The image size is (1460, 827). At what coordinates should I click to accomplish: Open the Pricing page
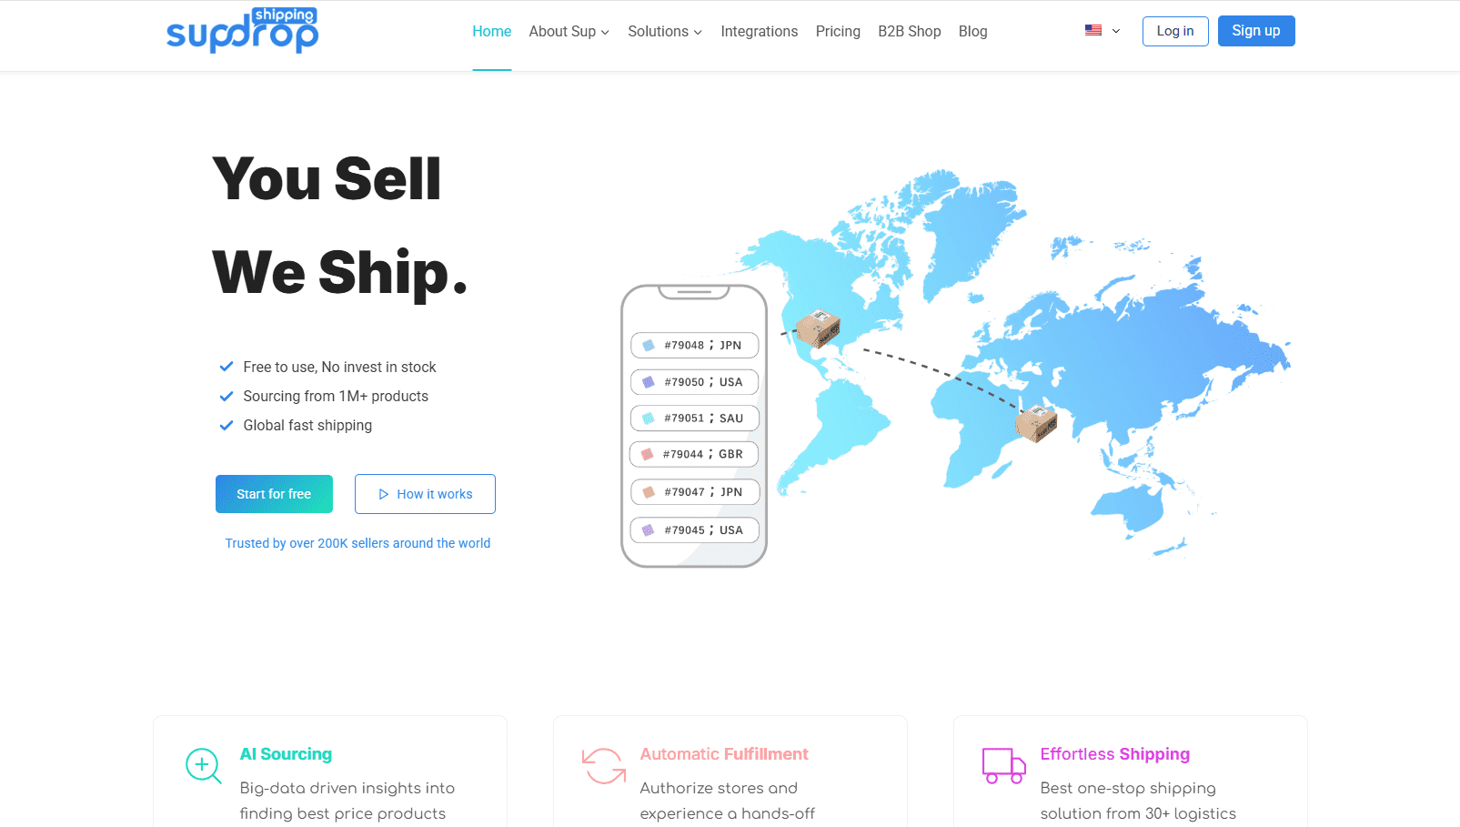tap(837, 31)
